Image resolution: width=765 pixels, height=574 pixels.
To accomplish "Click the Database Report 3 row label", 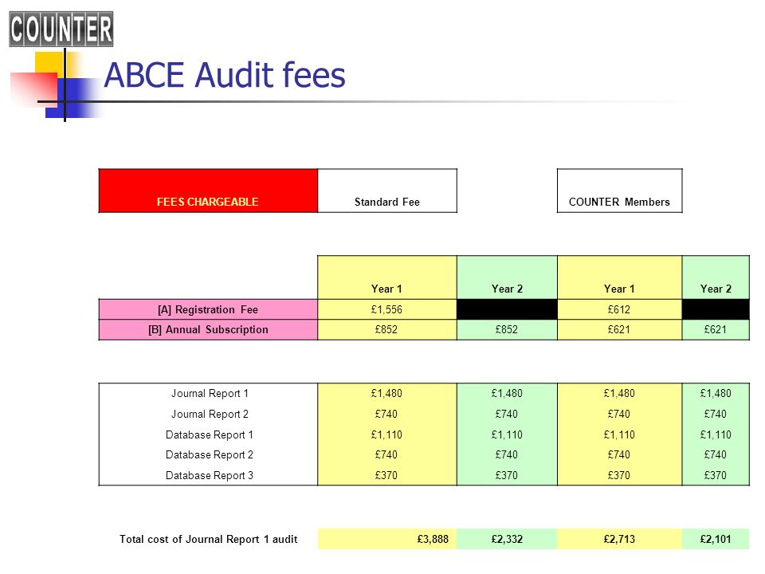I will (210, 475).
